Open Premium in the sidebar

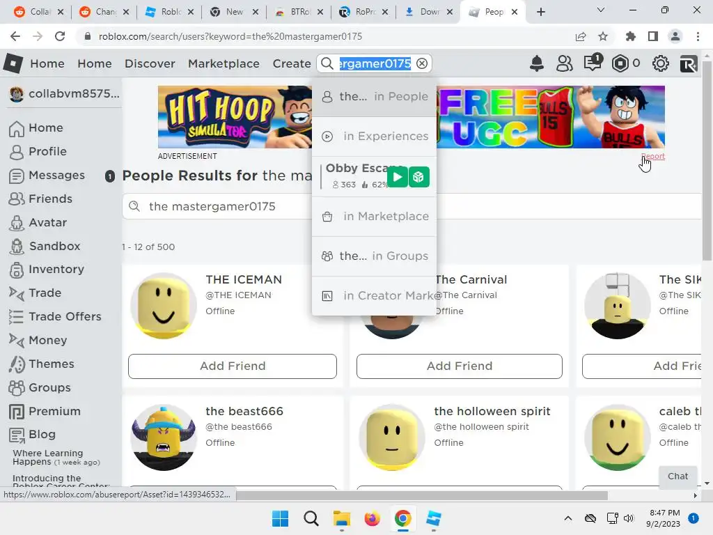(x=45, y=411)
